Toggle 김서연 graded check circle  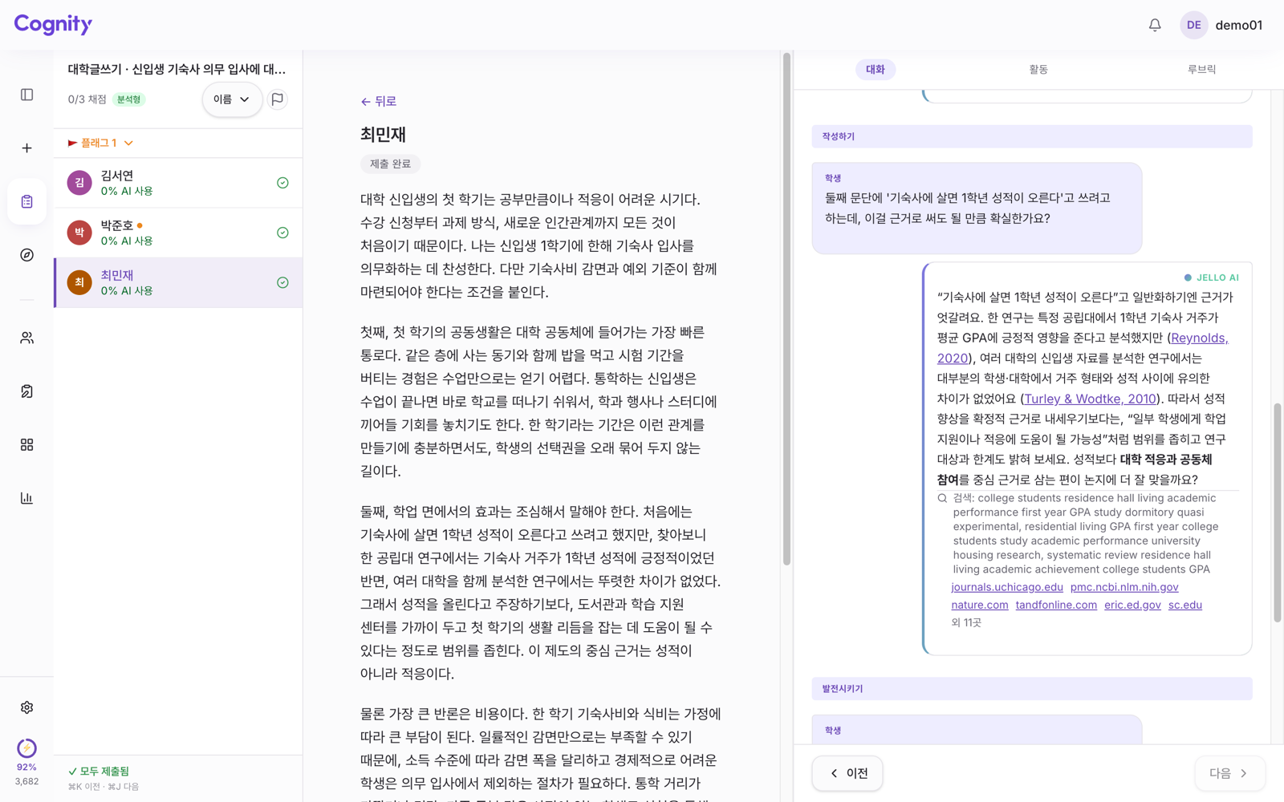tap(282, 183)
